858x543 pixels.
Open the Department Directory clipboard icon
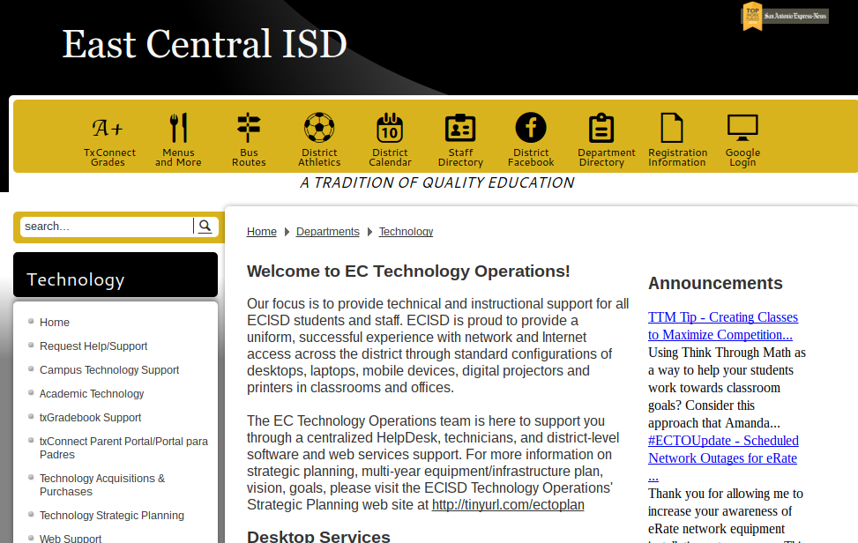pyautogui.click(x=601, y=129)
